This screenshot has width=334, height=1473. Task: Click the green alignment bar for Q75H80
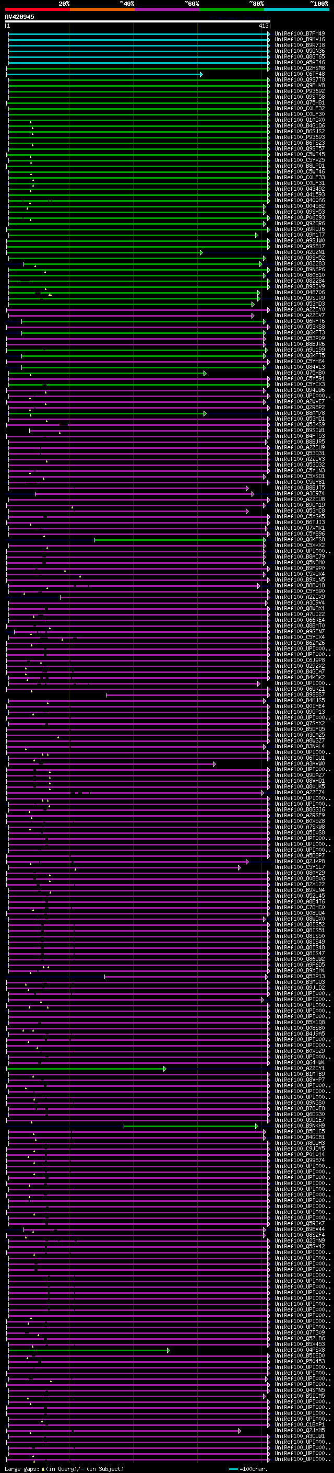(108, 373)
